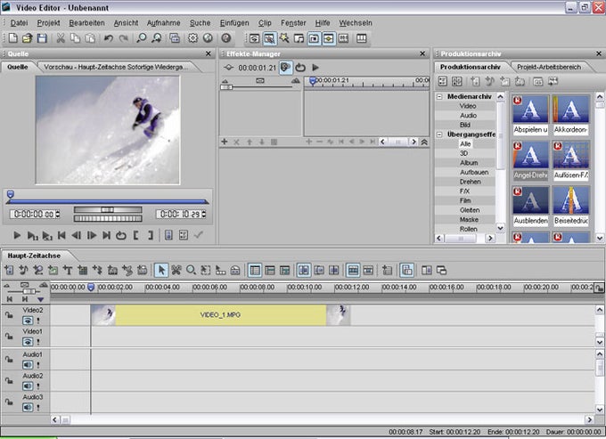Click scroll down arrow of video tracks area
The width and height of the screenshot is (606, 439).
600,342
